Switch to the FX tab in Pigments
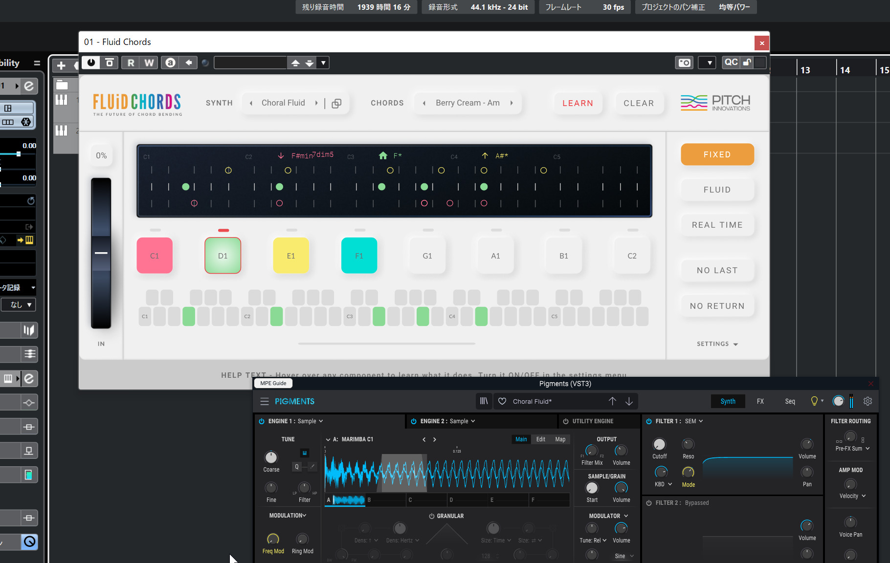This screenshot has width=890, height=563. [x=760, y=401]
